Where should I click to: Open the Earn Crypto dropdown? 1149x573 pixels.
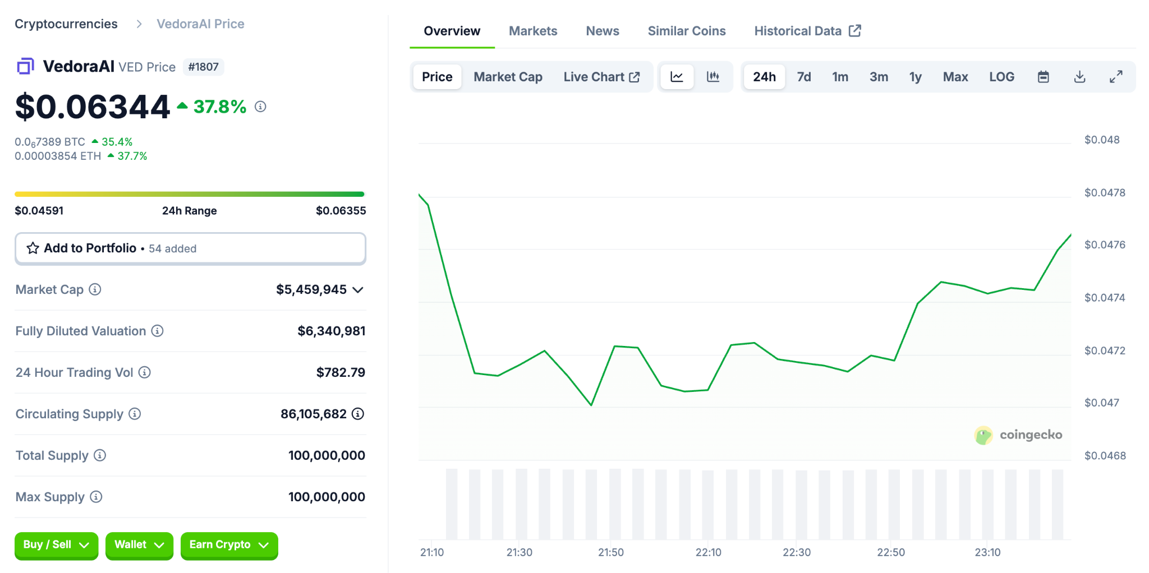click(x=229, y=545)
